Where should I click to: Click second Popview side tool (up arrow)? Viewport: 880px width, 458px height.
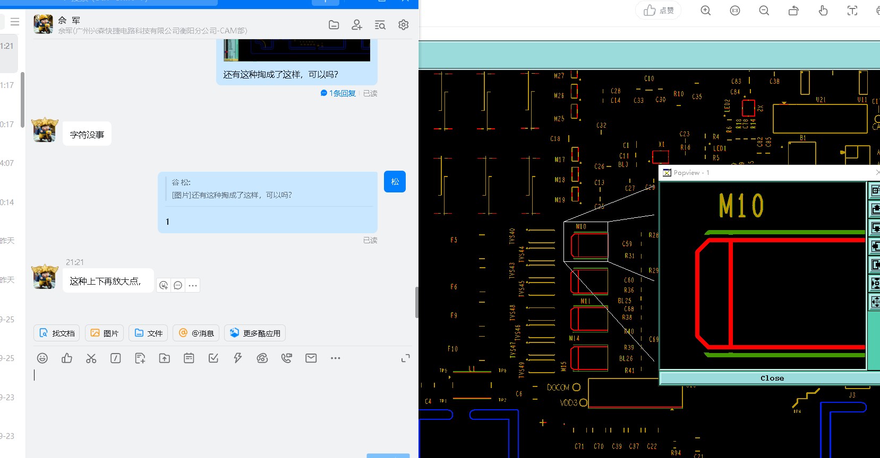pyautogui.click(x=875, y=209)
